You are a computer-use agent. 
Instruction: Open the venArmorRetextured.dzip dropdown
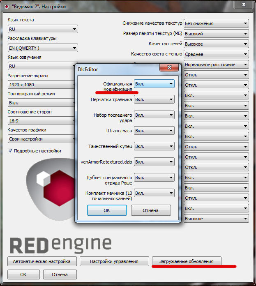coord(154,162)
